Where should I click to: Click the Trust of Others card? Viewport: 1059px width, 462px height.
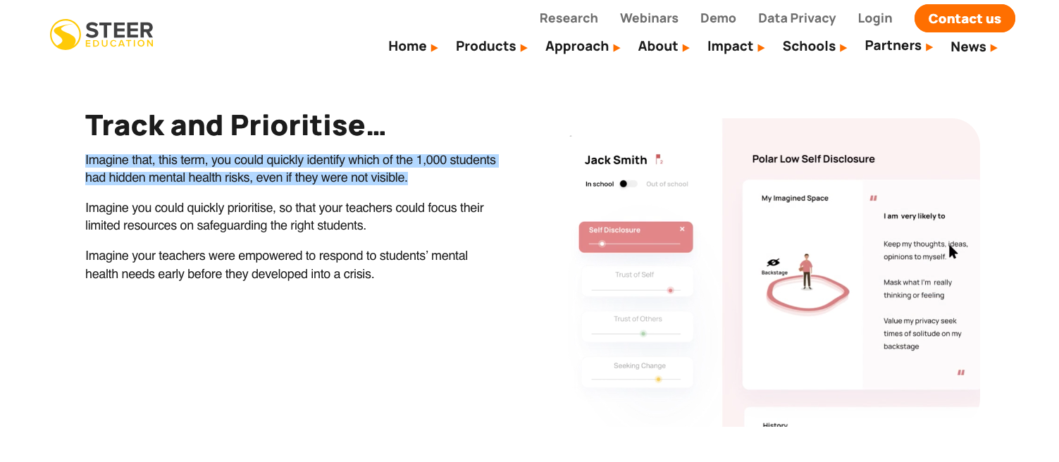[x=637, y=326]
